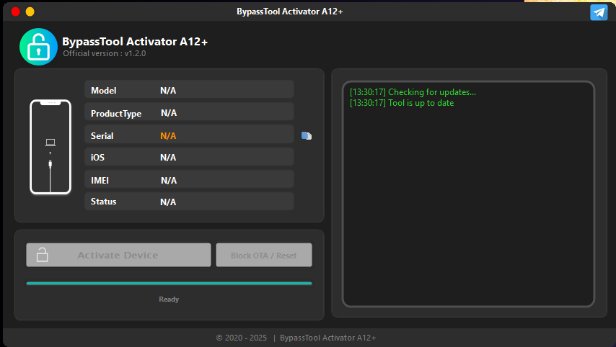Select the ProductType field row
The width and height of the screenshot is (616, 347).
pyautogui.click(x=189, y=112)
